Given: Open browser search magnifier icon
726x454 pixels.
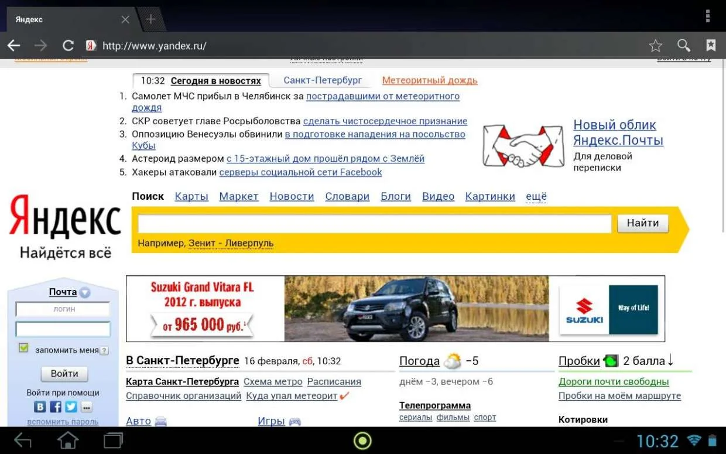Looking at the screenshot, I should pyautogui.click(x=683, y=46).
